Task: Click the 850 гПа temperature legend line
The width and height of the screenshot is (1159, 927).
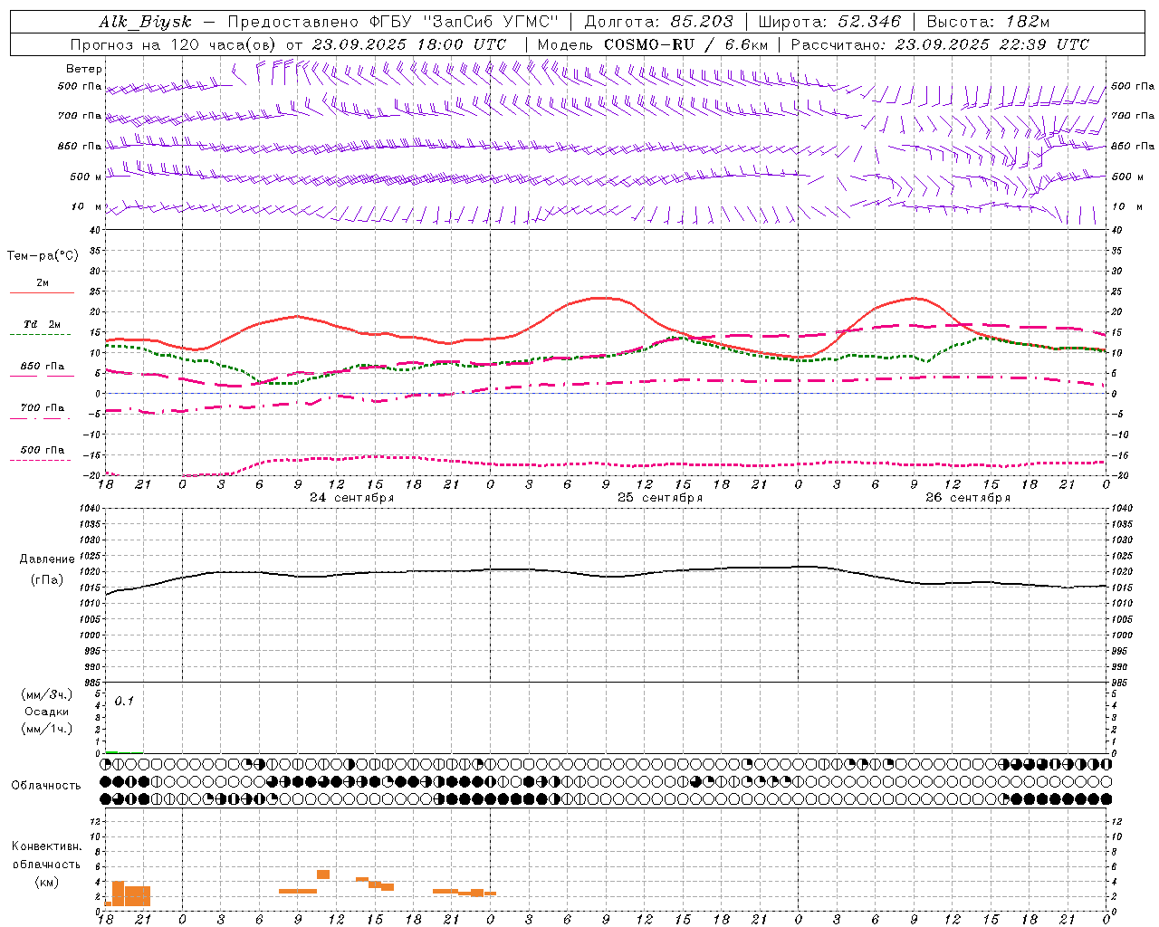Action: tap(42, 377)
